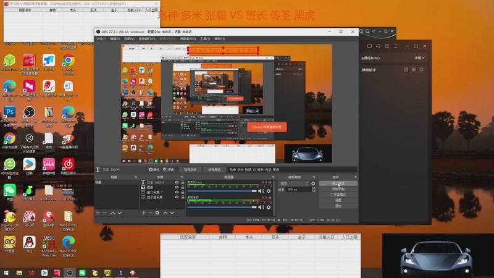
Task: Open ToDesk desktop icon
Action: click(x=49, y=62)
